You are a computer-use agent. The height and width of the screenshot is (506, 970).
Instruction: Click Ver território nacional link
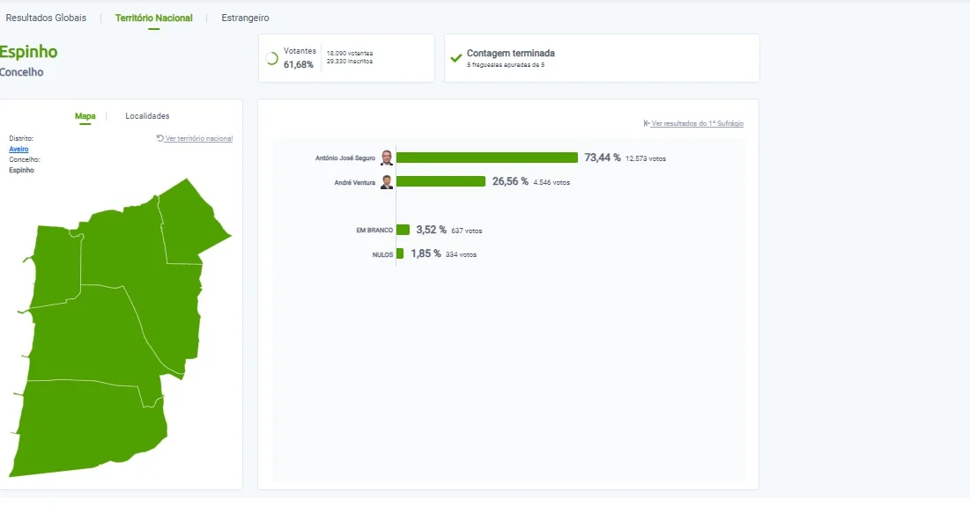[x=198, y=138]
